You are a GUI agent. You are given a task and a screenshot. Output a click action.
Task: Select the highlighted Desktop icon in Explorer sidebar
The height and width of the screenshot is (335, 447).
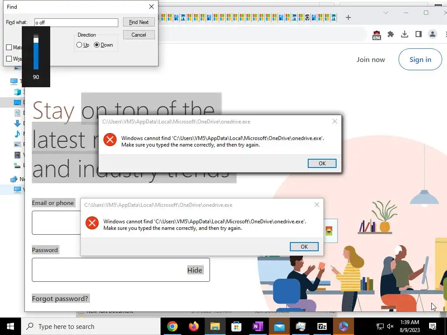coord(17,102)
